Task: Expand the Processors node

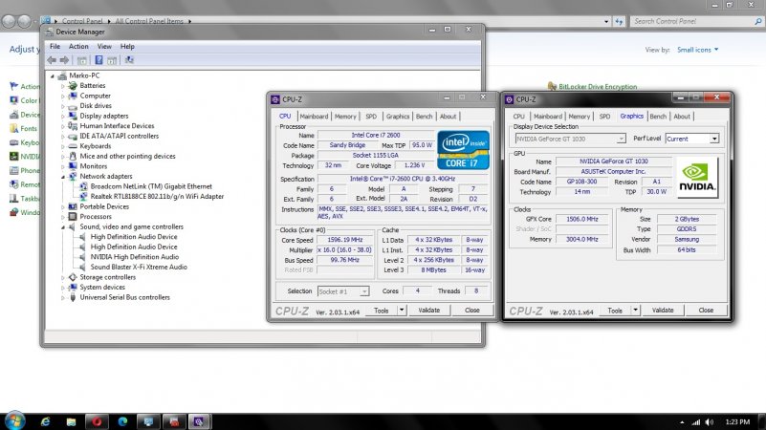Action: tap(63, 217)
